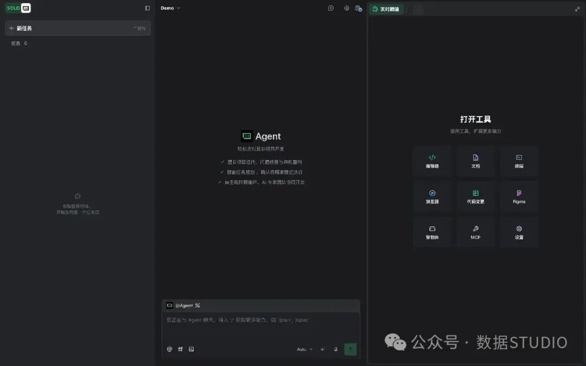Attach an image via the picture icon
This screenshot has width=586, height=366.
coord(192,349)
